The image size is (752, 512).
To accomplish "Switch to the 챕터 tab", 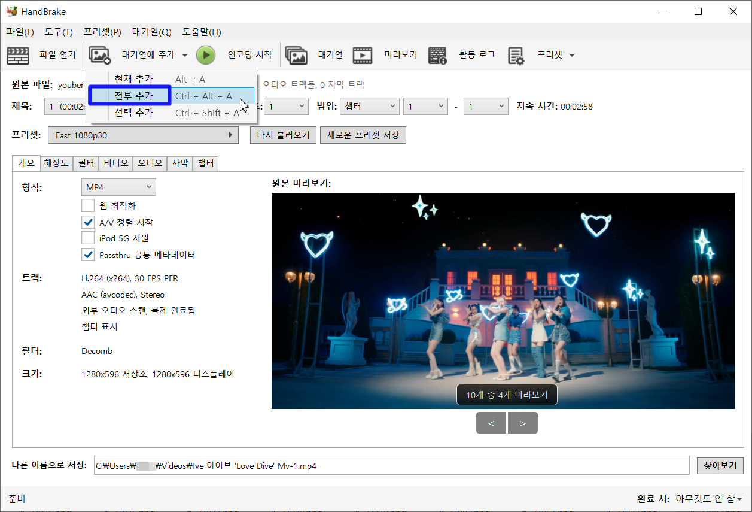I will [x=206, y=163].
